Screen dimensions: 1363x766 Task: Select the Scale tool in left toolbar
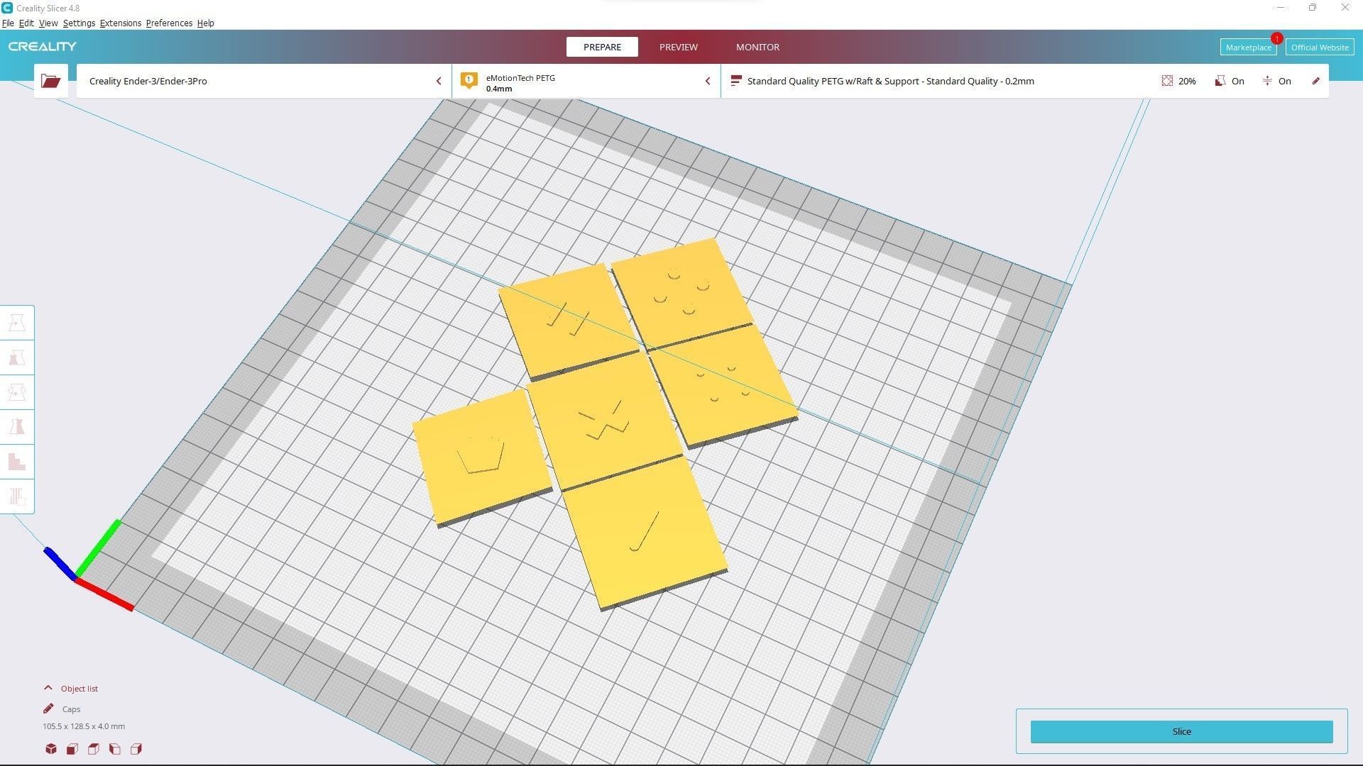click(x=17, y=358)
